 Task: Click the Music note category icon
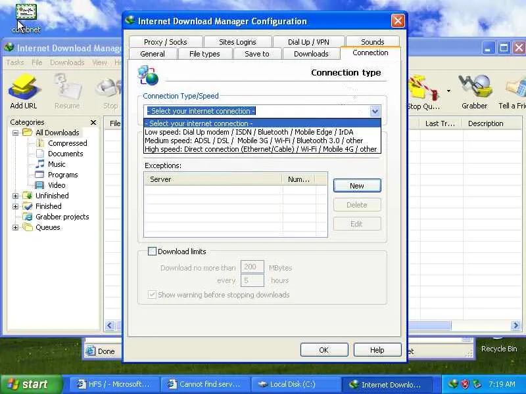(40, 164)
